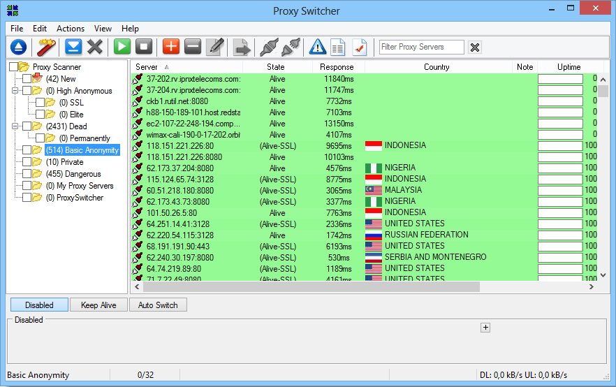
Task: Open the Actions menu
Action: click(x=71, y=29)
